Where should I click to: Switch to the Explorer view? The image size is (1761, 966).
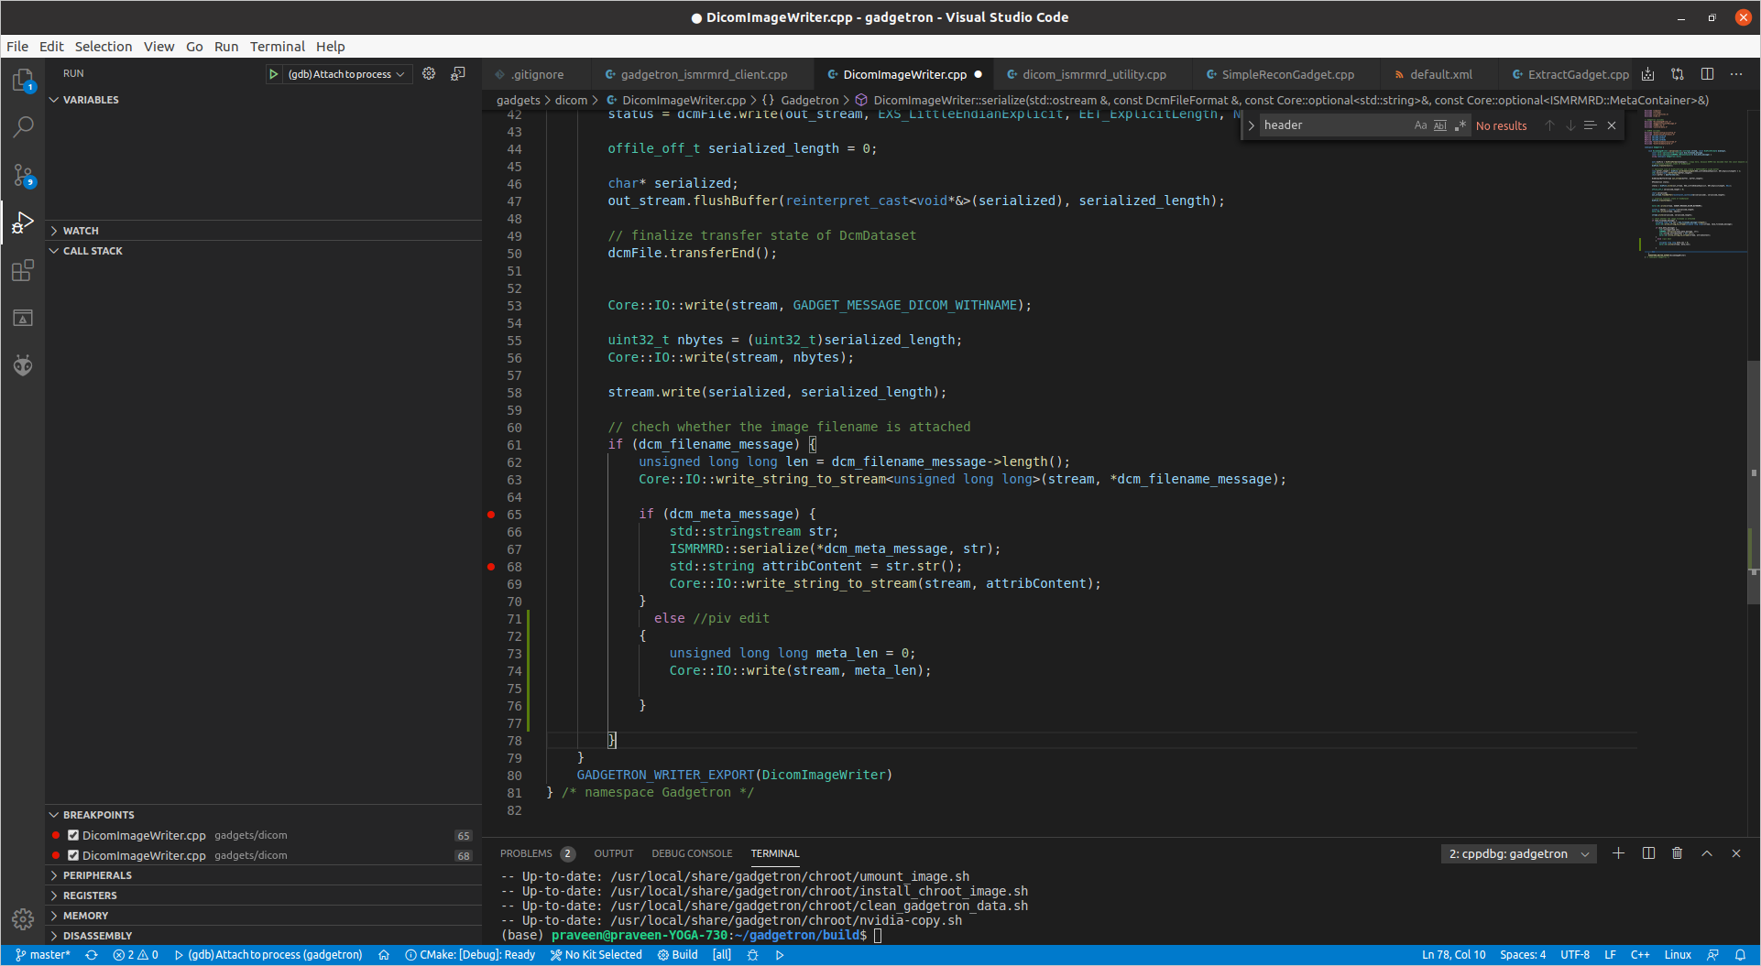23,80
